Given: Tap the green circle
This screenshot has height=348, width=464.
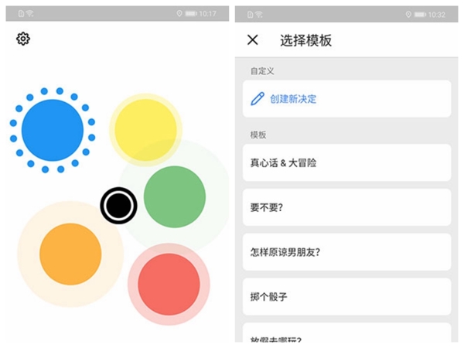Looking at the screenshot, I should point(175,196).
